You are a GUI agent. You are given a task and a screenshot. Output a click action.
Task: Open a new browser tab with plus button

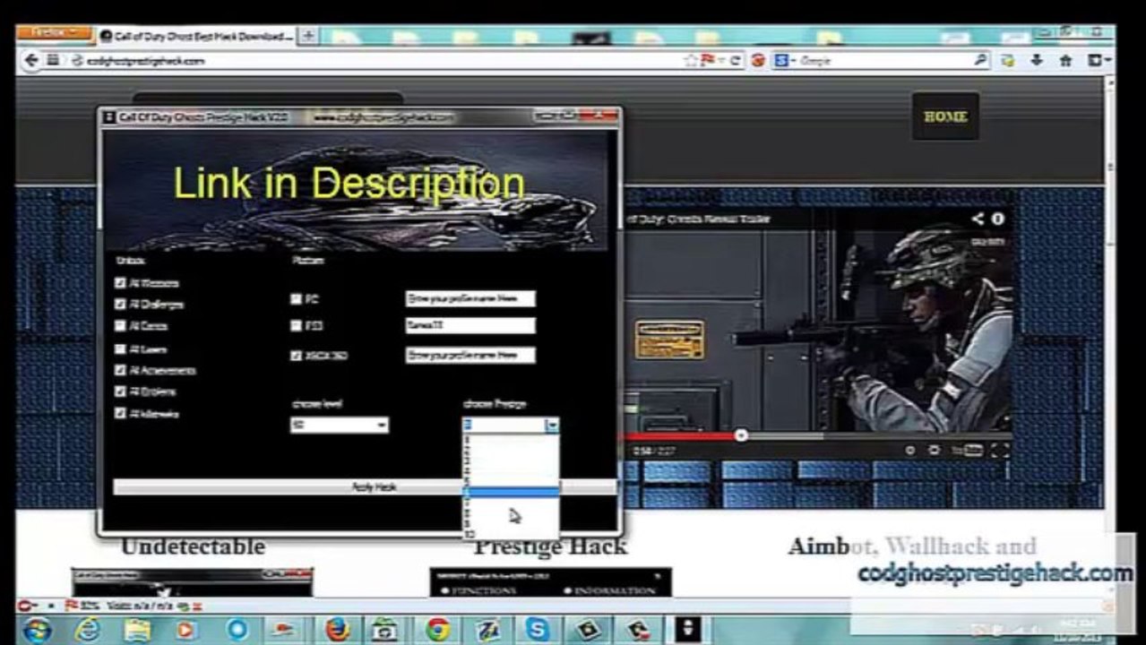coord(308,37)
